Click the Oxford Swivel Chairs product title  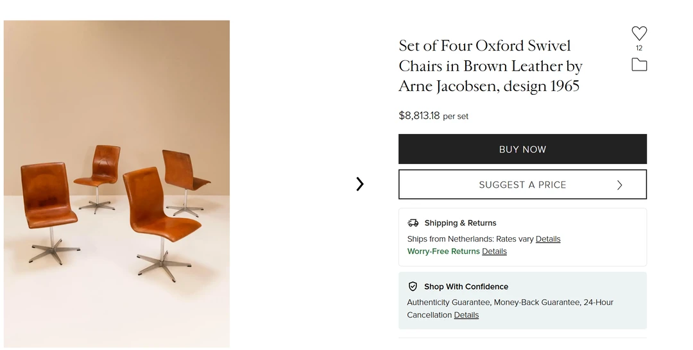coord(490,65)
